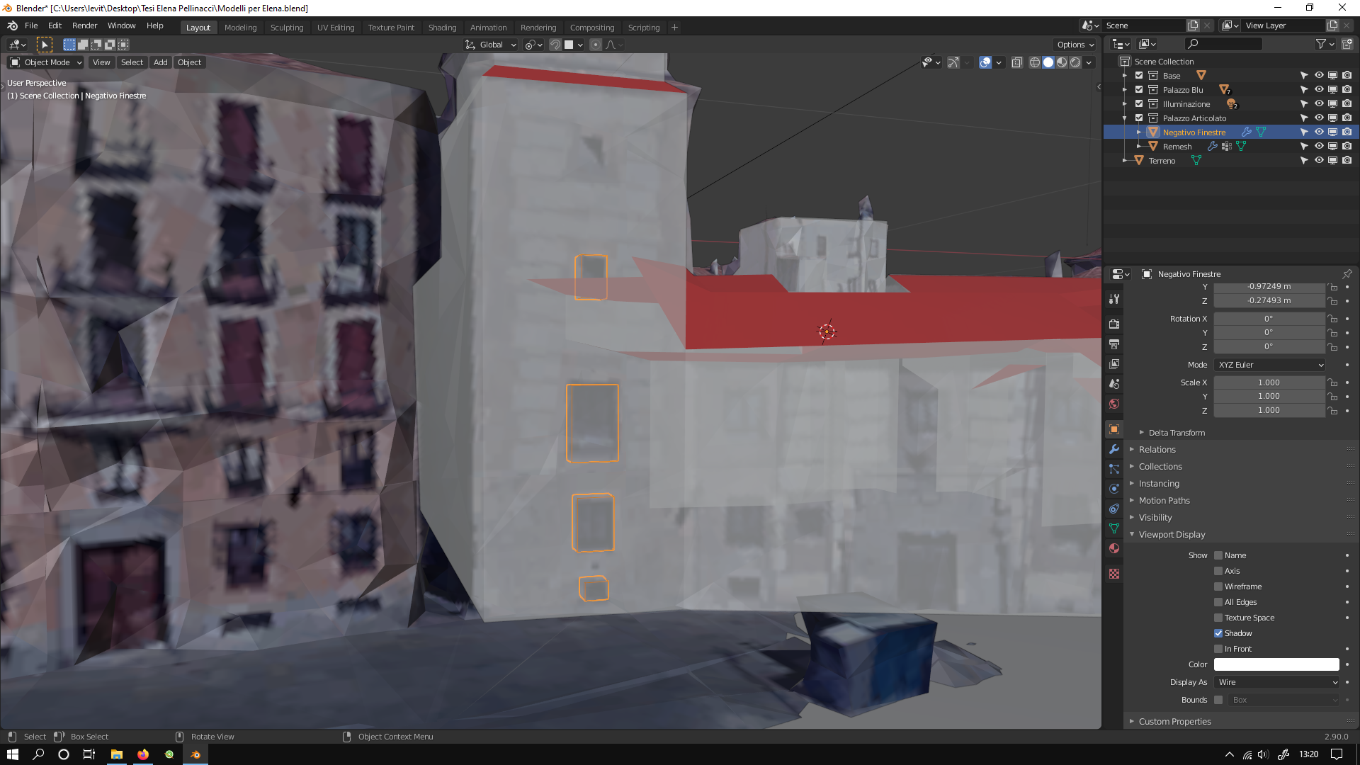Open the Render menu
Screen dimensions: 1360x765
pyautogui.click(x=84, y=25)
